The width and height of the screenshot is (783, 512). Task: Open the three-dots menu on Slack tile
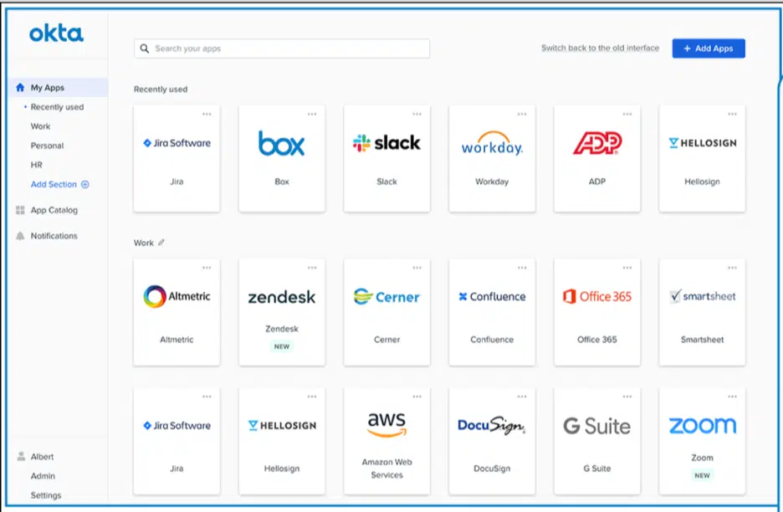click(417, 114)
